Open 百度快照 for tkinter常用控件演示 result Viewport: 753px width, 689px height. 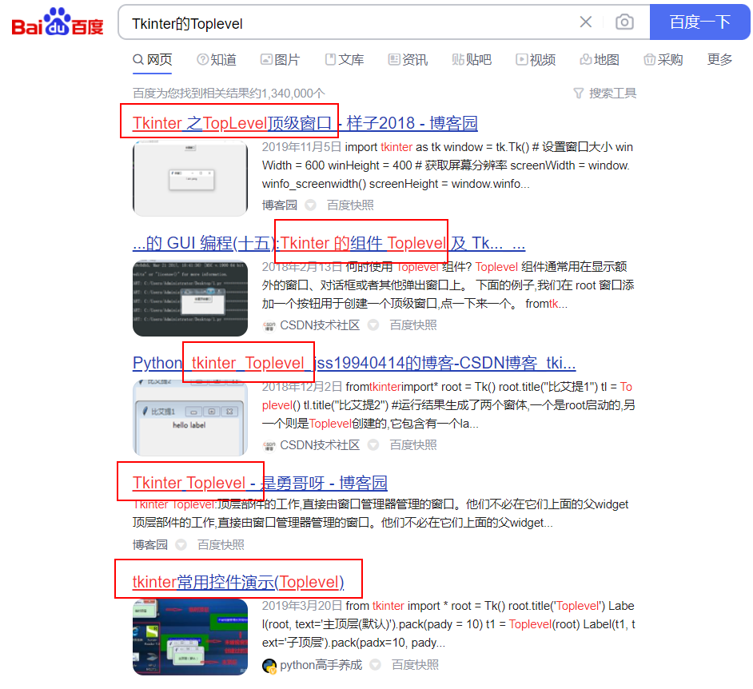tap(415, 665)
